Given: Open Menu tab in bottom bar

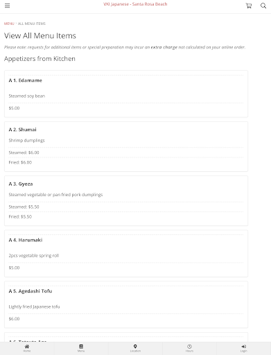Looking at the screenshot, I should click(81, 348).
